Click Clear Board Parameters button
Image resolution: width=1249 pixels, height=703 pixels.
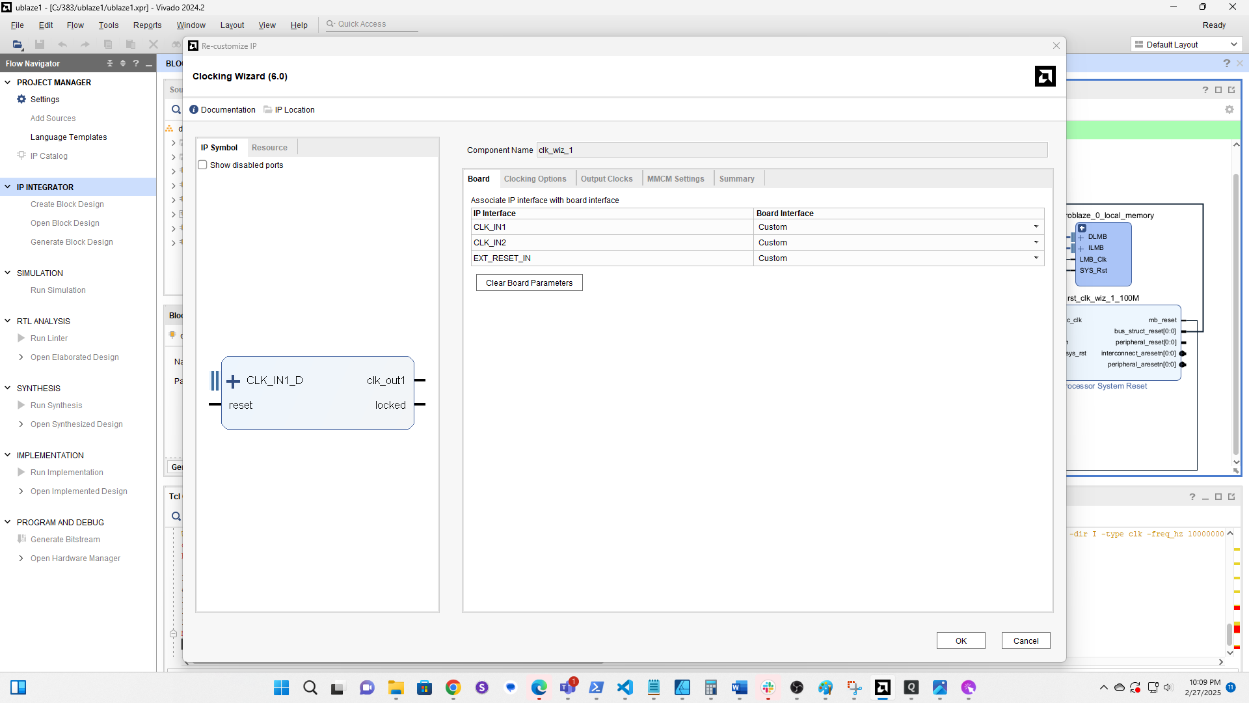tap(529, 283)
